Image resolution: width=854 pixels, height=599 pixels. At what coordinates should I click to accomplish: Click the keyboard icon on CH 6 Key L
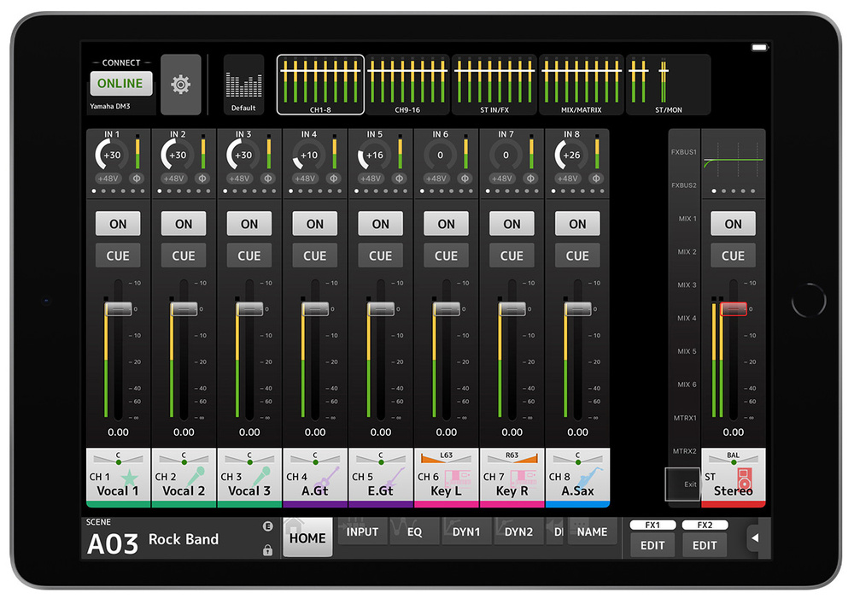click(x=459, y=477)
